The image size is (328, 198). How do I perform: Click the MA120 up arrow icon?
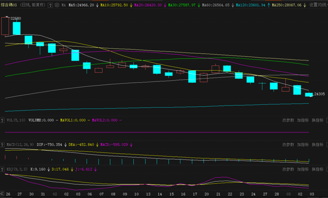tap(269, 5)
